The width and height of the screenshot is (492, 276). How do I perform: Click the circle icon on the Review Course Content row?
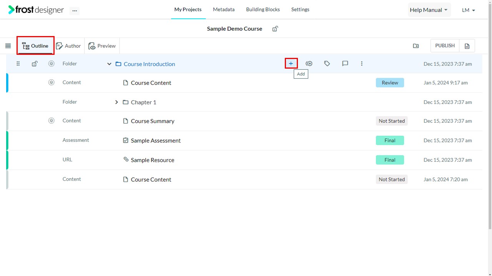[x=52, y=82]
